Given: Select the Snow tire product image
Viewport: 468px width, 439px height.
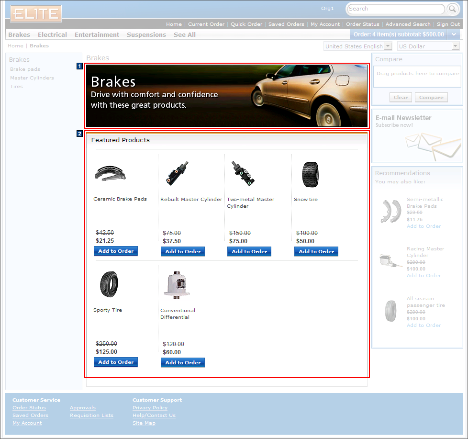Looking at the screenshot, I should pos(310,174).
